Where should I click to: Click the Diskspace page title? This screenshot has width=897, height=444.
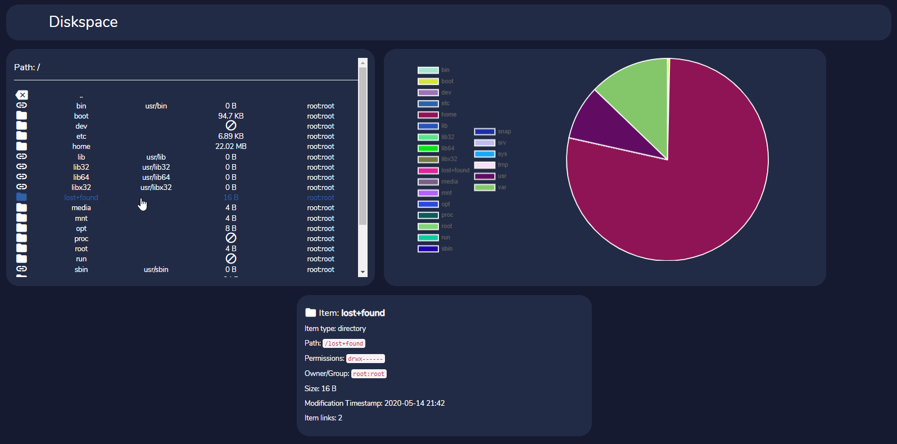83,22
